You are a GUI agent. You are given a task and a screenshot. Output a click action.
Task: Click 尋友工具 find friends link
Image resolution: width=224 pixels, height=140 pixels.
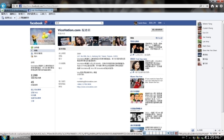coord(152,23)
